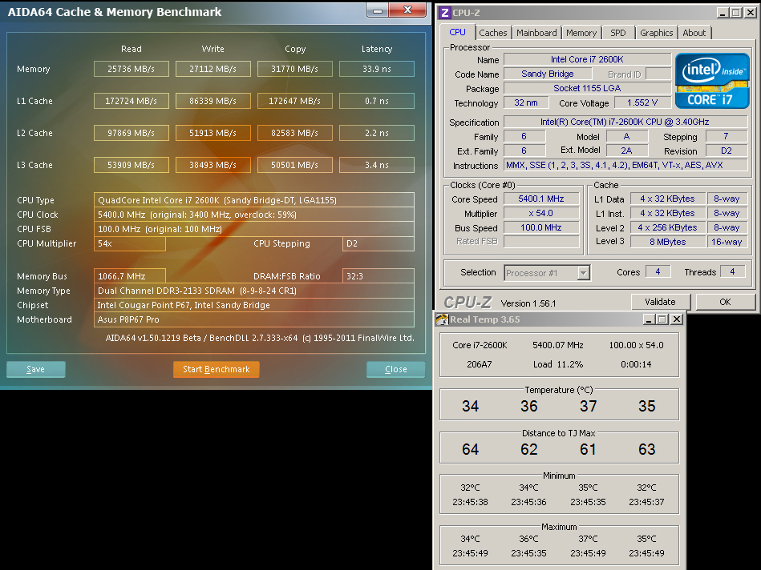Click OK in the CPU-Z window
This screenshot has width=761, height=570.
click(725, 302)
